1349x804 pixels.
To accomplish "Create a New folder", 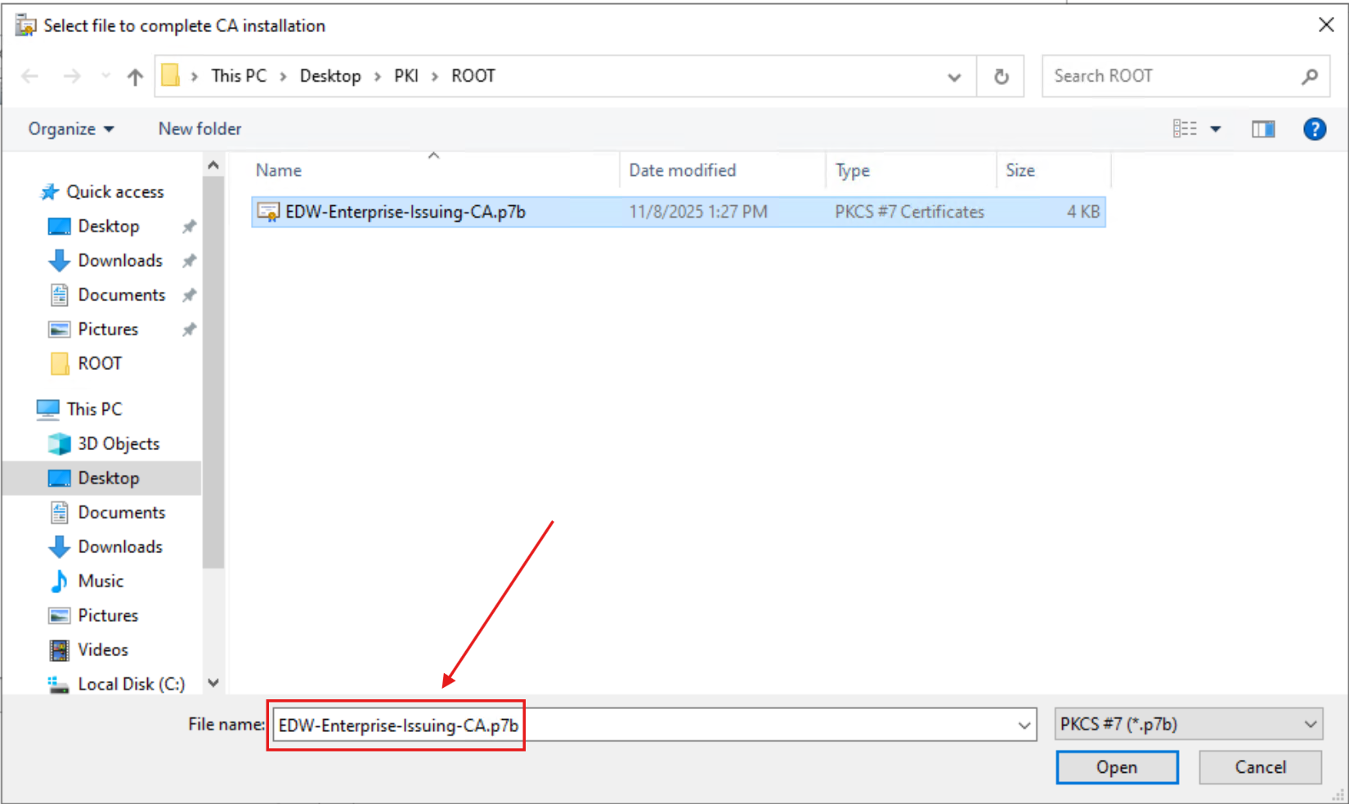I will [x=199, y=128].
